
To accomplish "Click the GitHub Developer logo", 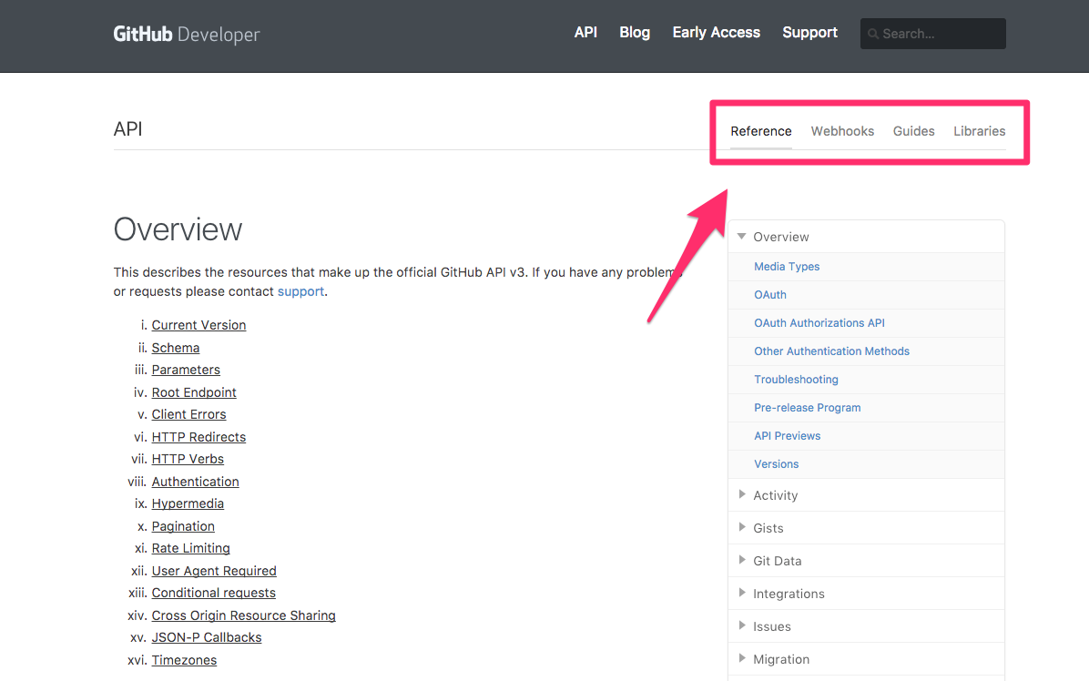I will 186,34.
